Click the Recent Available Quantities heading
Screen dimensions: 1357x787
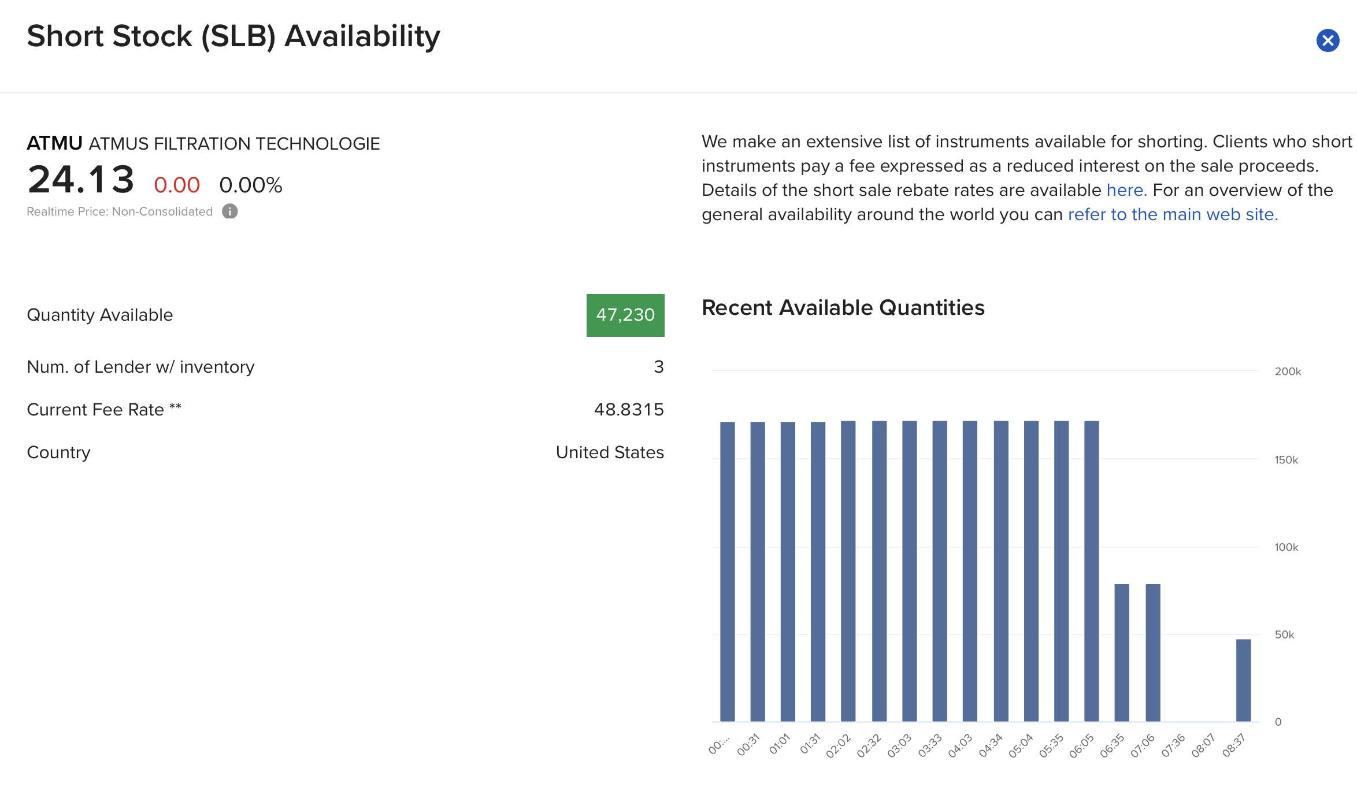pos(843,308)
